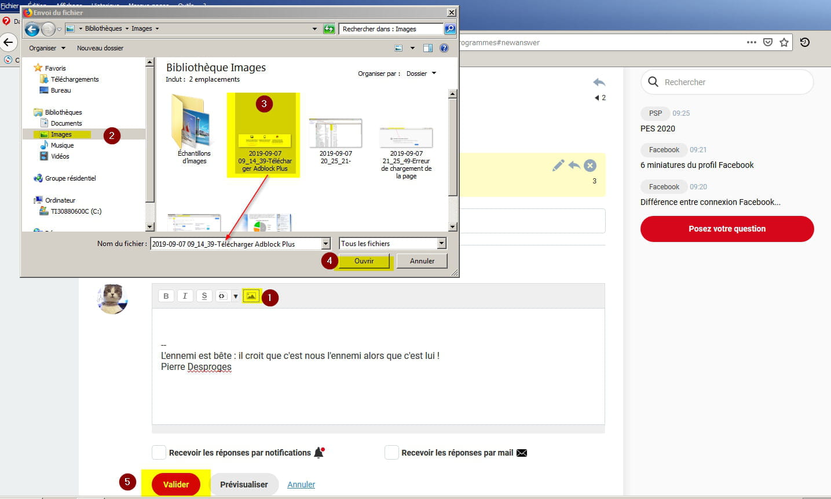Toggle italic formatting in editor
The height and width of the screenshot is (499, 831).
click(x=185, y=296)
